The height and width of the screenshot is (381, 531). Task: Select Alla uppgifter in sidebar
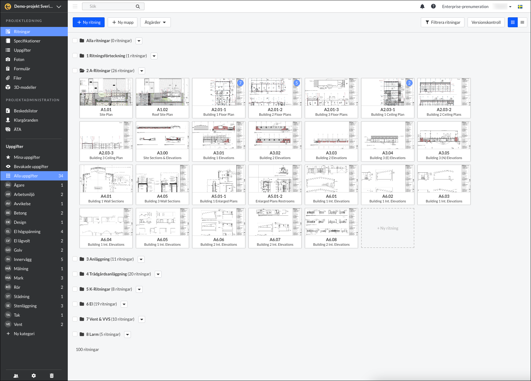(x=34, y=176)
